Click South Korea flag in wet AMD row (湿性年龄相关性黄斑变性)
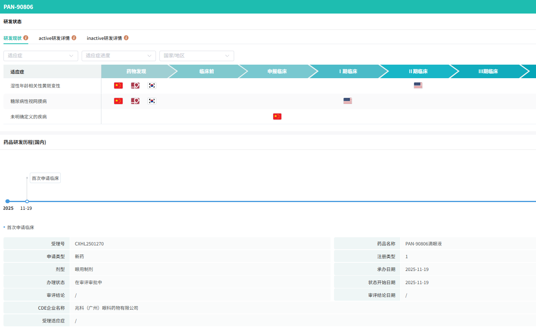Viewport: 536px width, 329px height. 152,86
